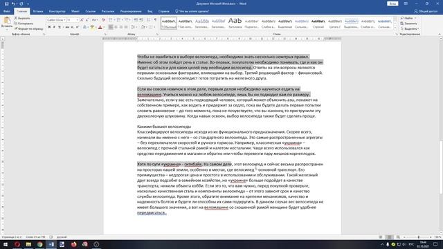Screen dimensions: 443x249
Task: Open Chrome from the taskbar
Action: 40,244
